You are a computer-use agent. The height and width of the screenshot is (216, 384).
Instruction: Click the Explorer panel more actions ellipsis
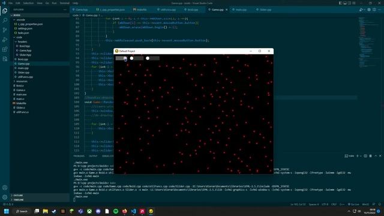coord(65,10)
